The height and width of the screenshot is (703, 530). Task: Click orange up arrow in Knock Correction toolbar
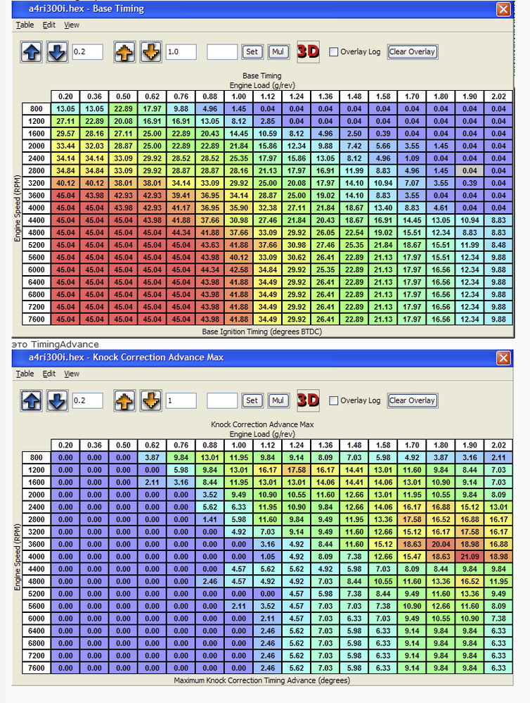coord(124,401)
